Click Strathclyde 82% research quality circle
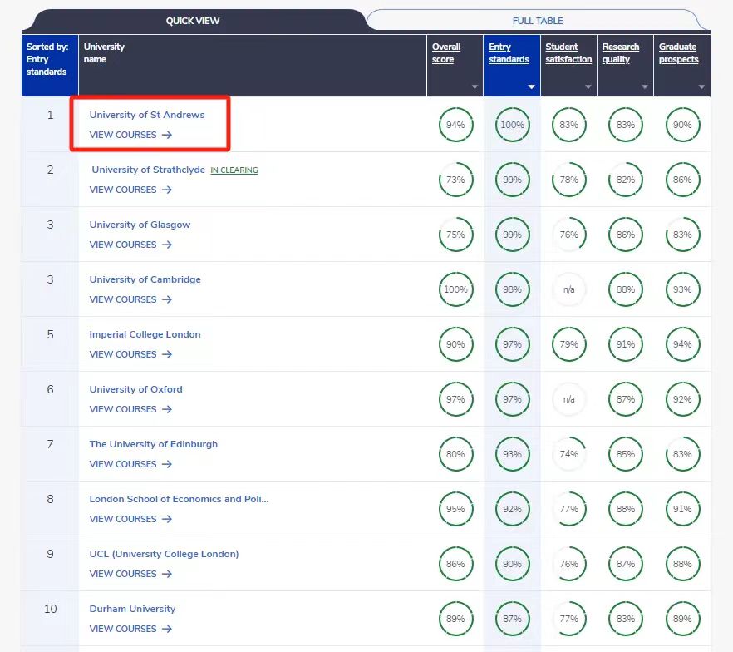The width and height of the screenshot is (733, 652). 626,180
